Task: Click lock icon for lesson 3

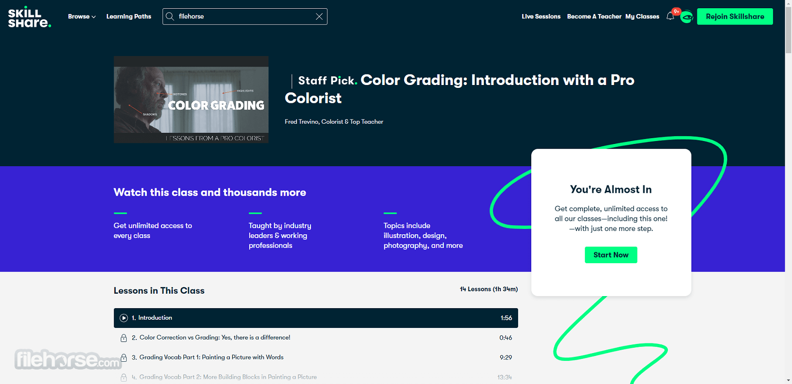Action: (124, 357)
